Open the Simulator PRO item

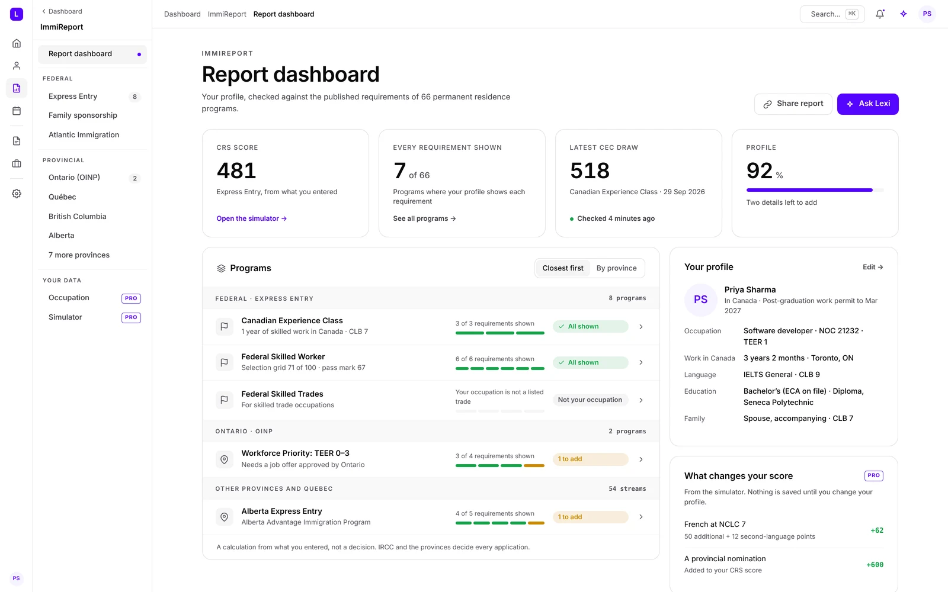(92, 317)
